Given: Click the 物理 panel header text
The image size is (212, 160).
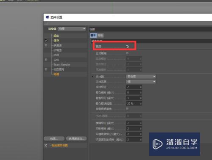Looking at the screenshot, I should tap(92, 29).
